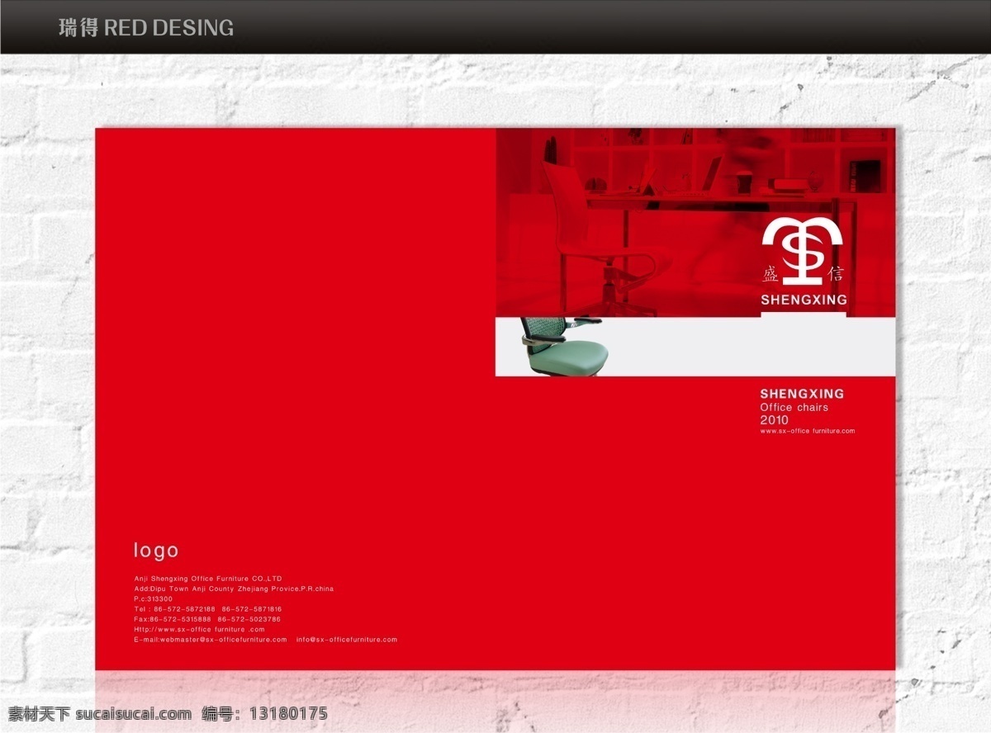Click the 瑞得 RED DESING header title
Image resolution: width=991 pixels, height=733 pixels.
click(146, 28)
